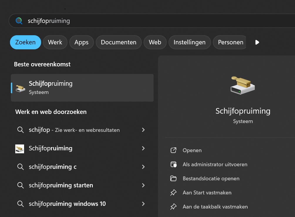Image resolution: width=295 pixels, height=217 pixels.
Task: Choose 'Aan de taakbalk vastmaken'
Action: coord(215,207)
